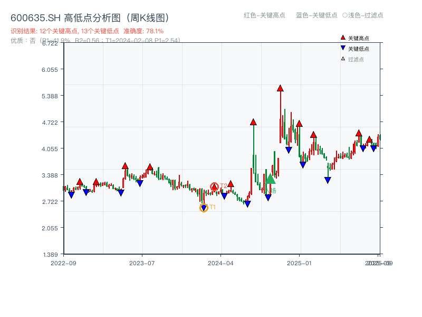
Task: Click the red key-high triangle above the 2024 rebound
Action: click(253, 122)
